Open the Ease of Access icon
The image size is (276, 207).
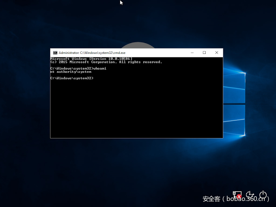[250, 195]
